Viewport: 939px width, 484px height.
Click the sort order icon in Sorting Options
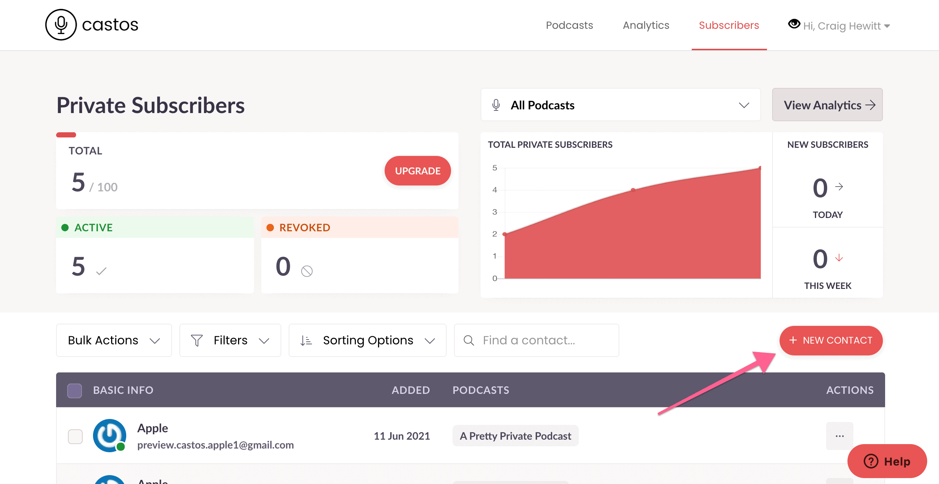coord(306,340)
